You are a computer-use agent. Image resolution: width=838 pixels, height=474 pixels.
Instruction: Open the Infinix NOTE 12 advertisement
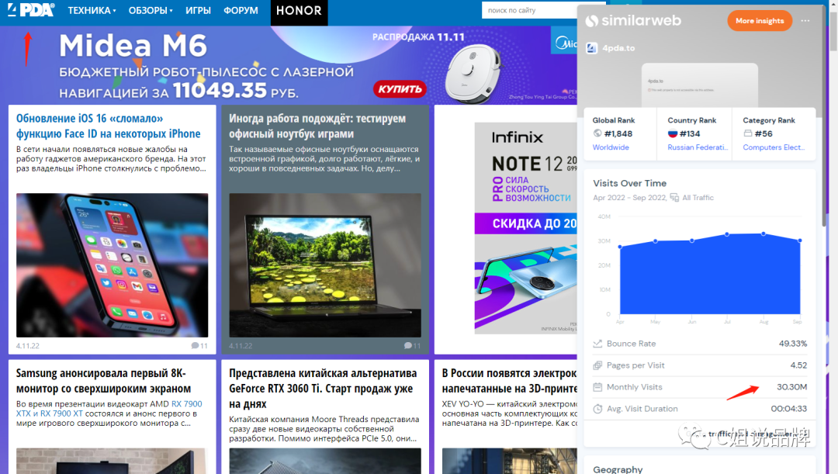526,228
